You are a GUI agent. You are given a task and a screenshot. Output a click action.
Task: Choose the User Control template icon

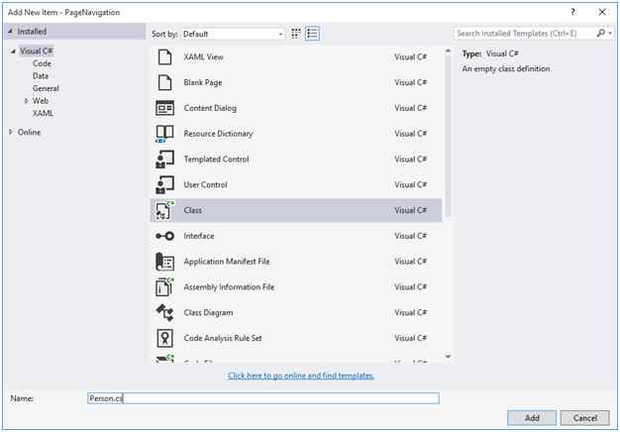point(164,184)
